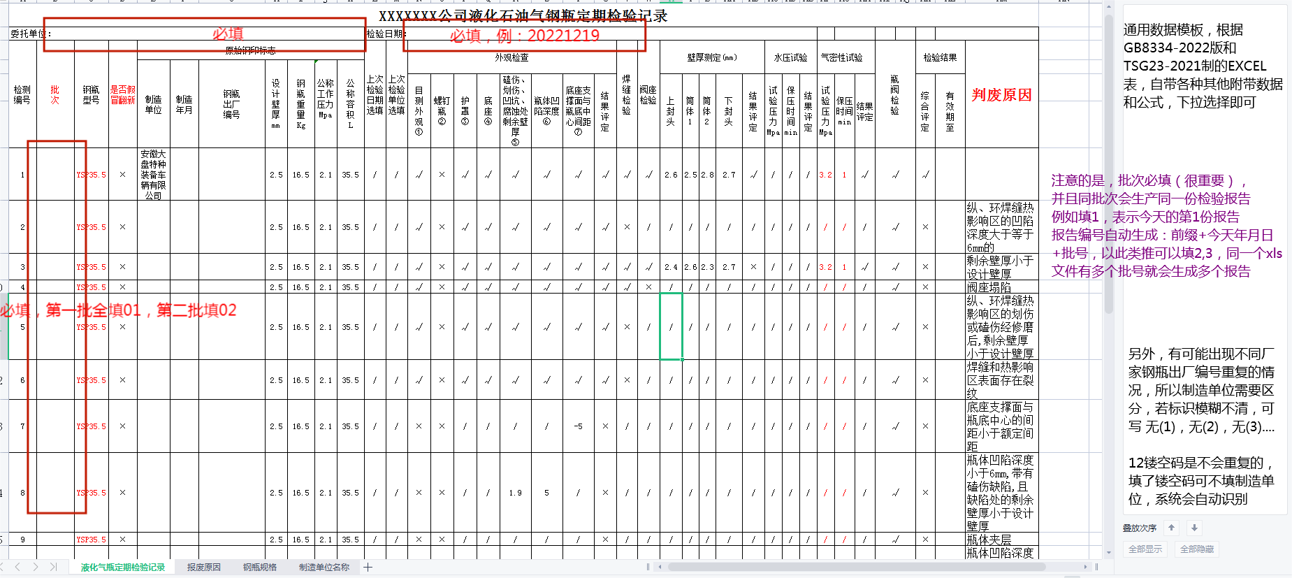The image size is (1292, 578).
Task: Select YSP35.5 cell in row 1
Action: (92, 175)
